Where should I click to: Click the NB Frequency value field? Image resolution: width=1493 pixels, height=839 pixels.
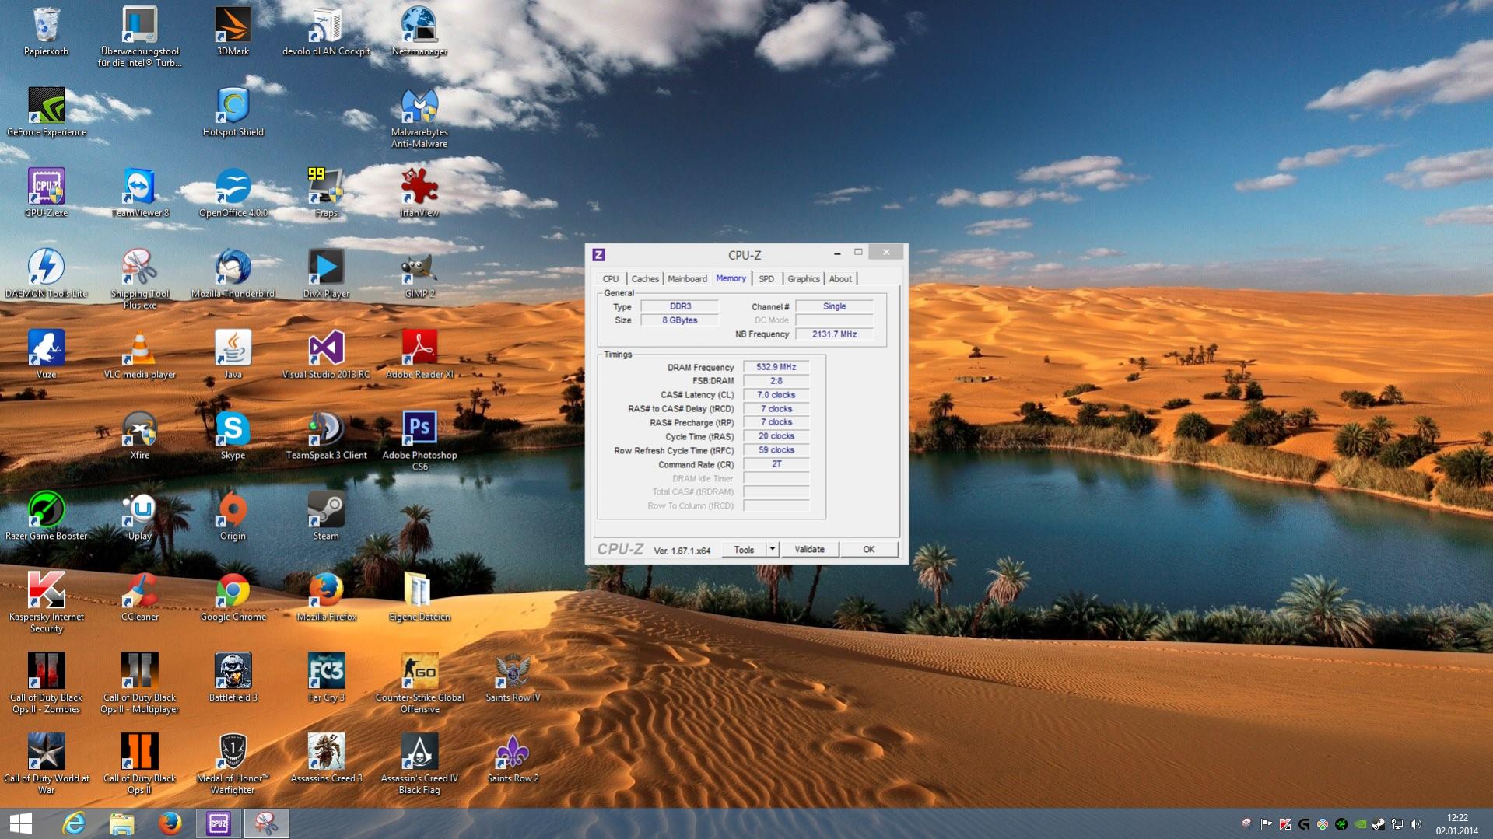(x=834, y=334)
